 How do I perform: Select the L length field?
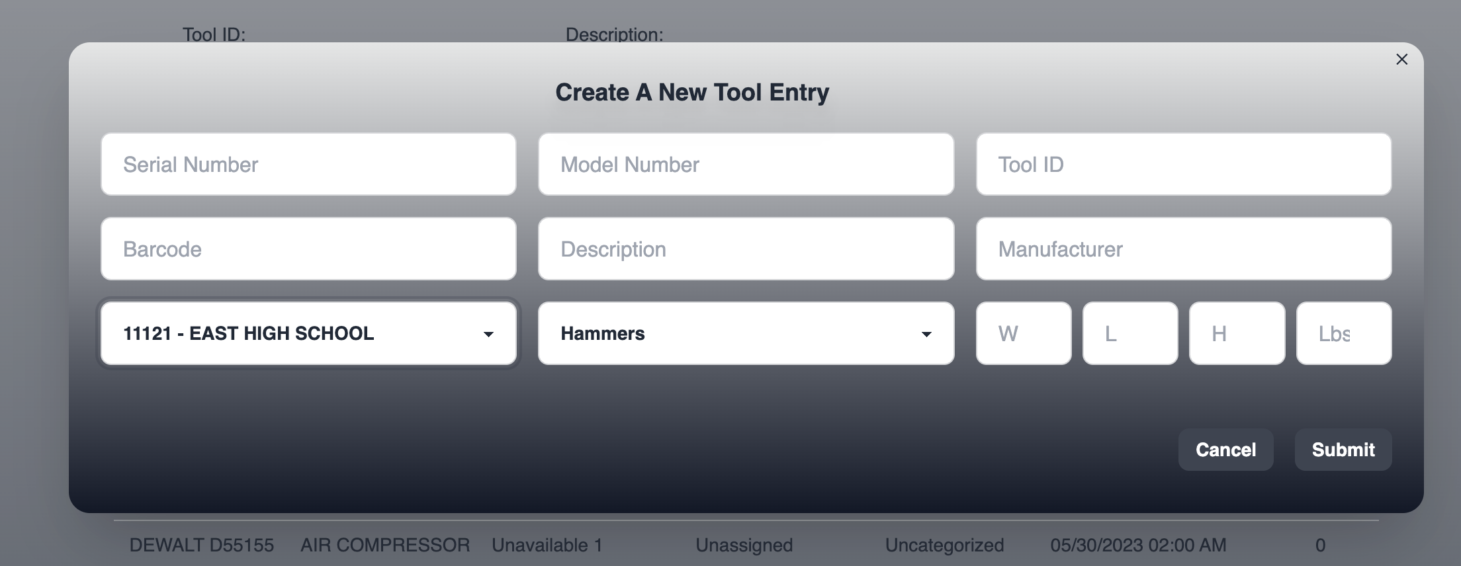click(1129, 334)
